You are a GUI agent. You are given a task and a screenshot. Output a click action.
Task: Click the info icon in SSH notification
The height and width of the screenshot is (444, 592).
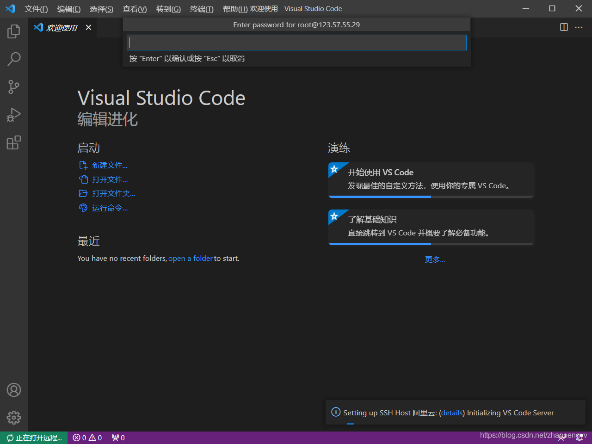[x=336, y=412]
